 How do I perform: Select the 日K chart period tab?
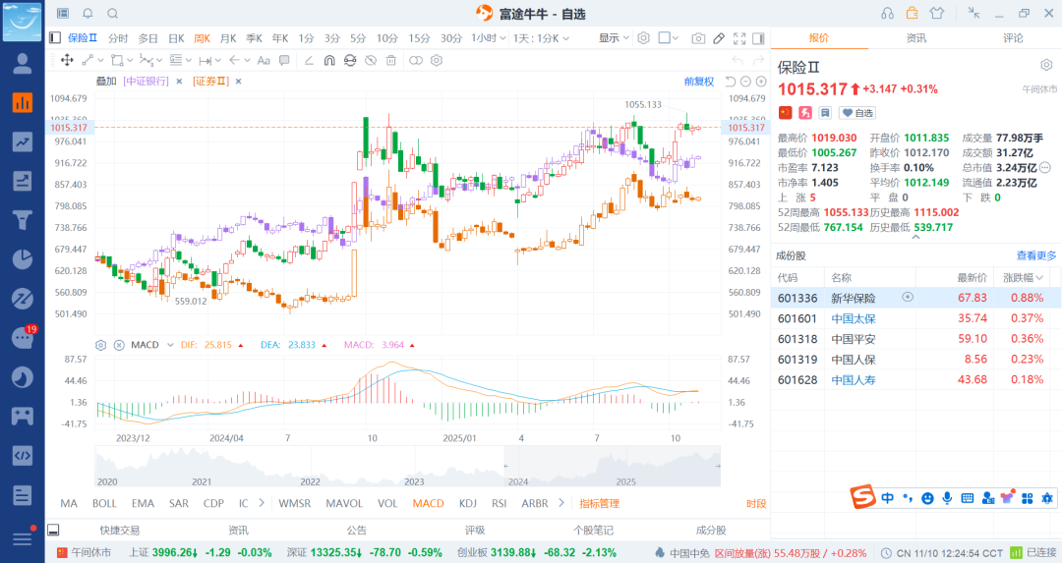(176, 38)
